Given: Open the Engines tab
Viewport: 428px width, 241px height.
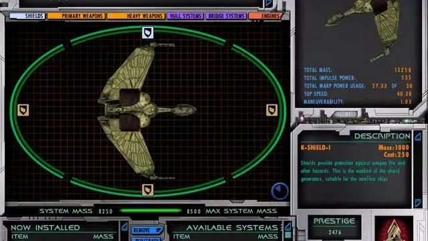Looking at the screenshot, I should (x=265, y=16).
